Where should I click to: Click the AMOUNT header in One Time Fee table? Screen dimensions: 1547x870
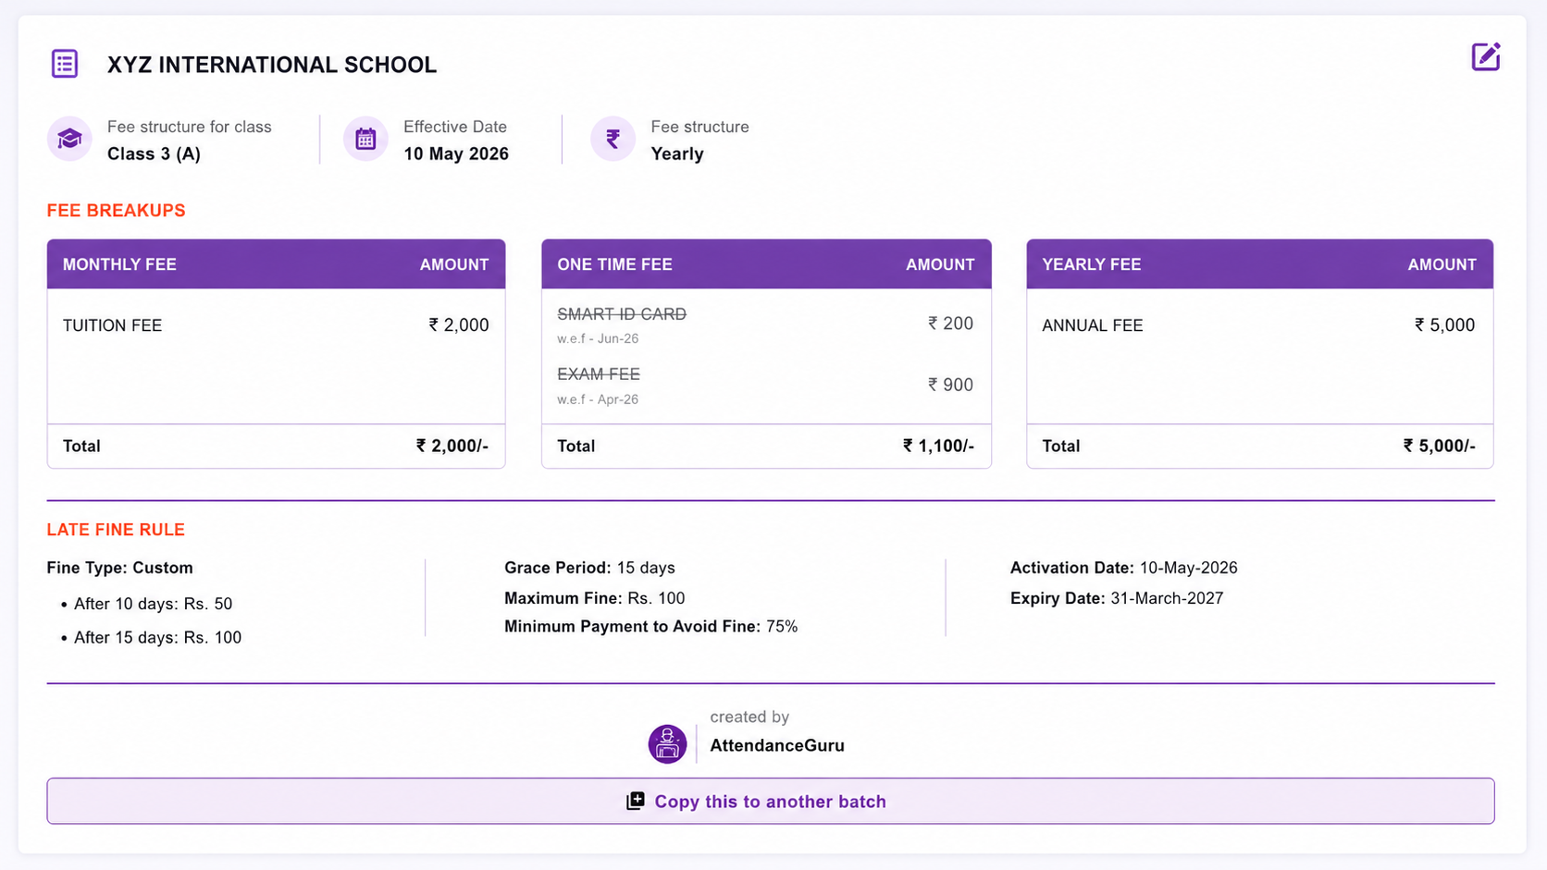tap(940, 264)
